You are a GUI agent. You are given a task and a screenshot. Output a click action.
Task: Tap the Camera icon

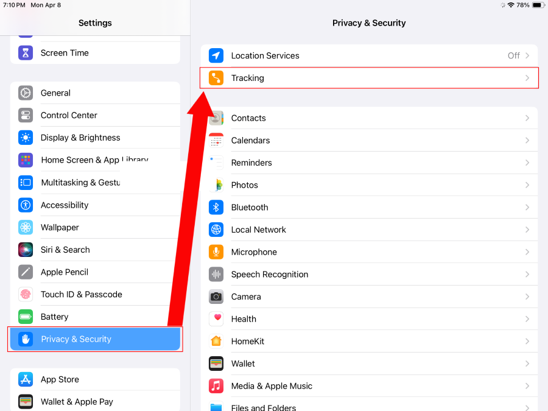pos(216,297)
